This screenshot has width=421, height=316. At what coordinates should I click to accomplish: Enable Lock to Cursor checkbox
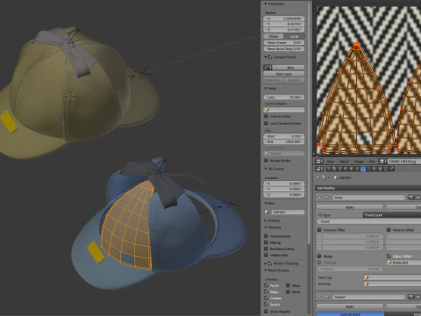pyautogui.click(x=266, y=116)
